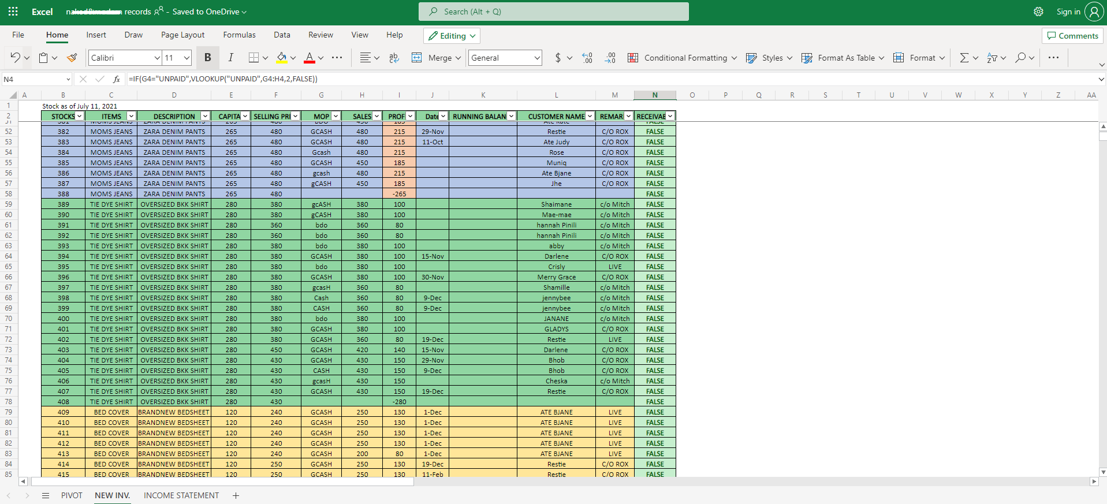This screenshot has height=504, width=1107.
Task: Toggle Wrap Text
Action: [394, 58]
